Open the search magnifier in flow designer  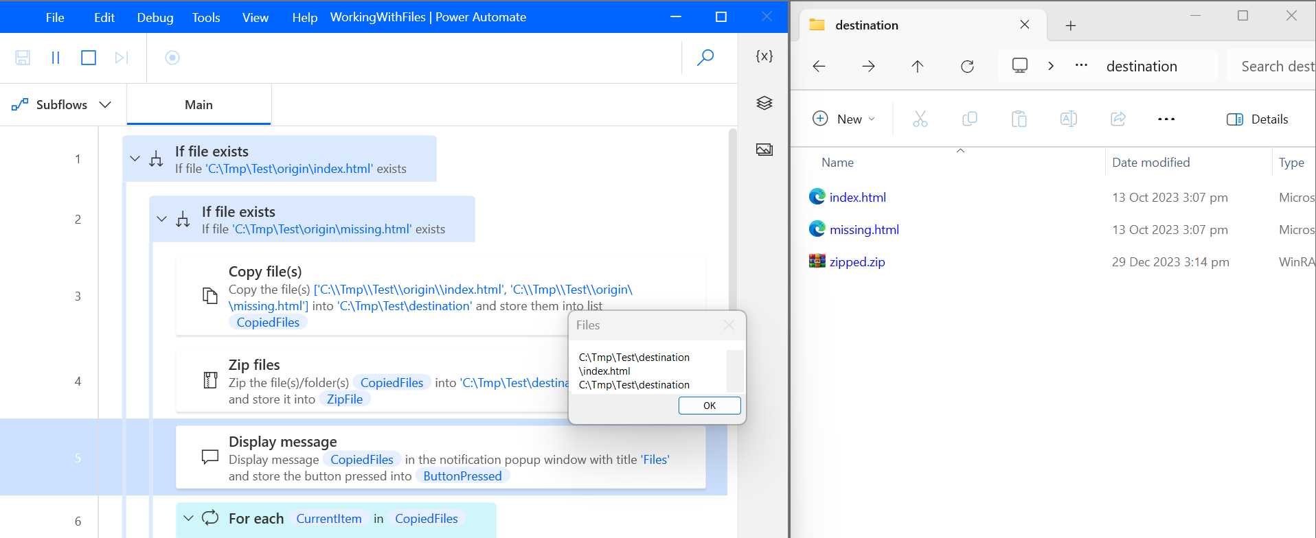[x=705, y=58]
